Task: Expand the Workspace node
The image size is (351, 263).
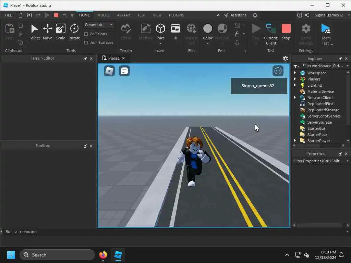Action: click(295, 73)
